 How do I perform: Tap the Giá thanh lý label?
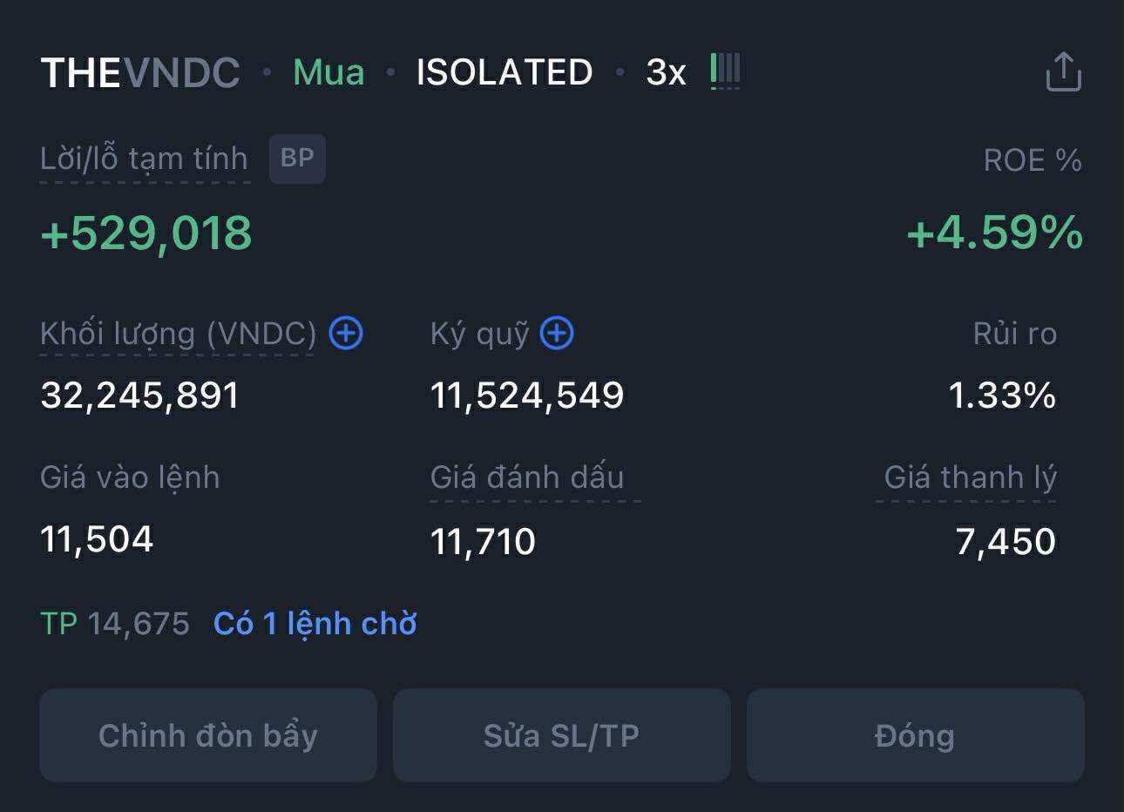pyautogui.click(x=970, y=477)
